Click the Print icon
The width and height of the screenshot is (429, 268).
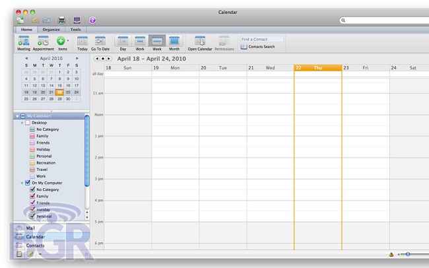(62, 20)
